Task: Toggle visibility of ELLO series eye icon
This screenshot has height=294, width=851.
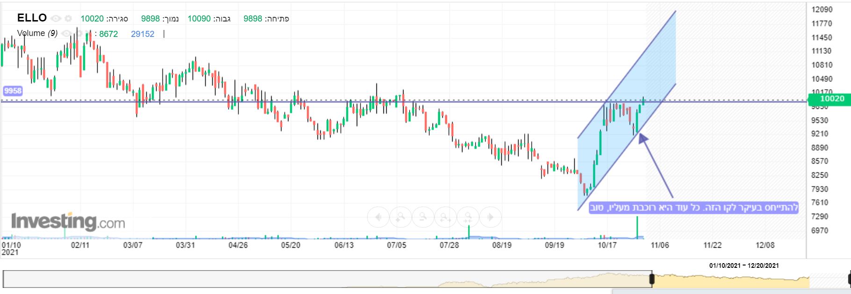Action: [x=56, y=18]
